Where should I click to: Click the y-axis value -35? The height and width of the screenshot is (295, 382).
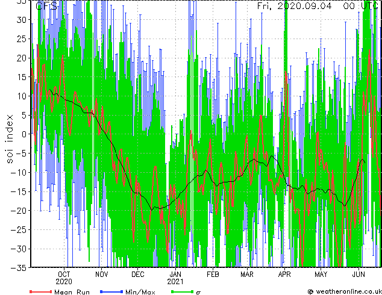[19, 268]
